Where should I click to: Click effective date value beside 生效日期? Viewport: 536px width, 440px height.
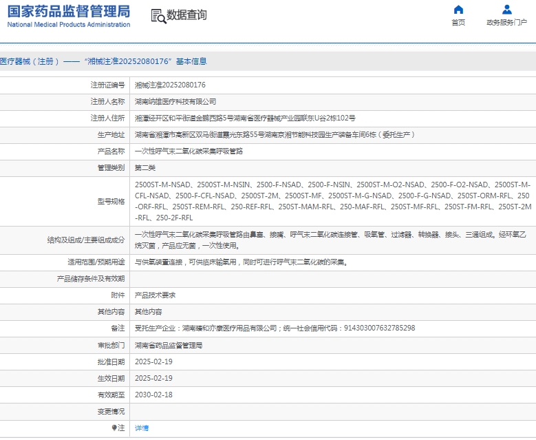point(153,378)
